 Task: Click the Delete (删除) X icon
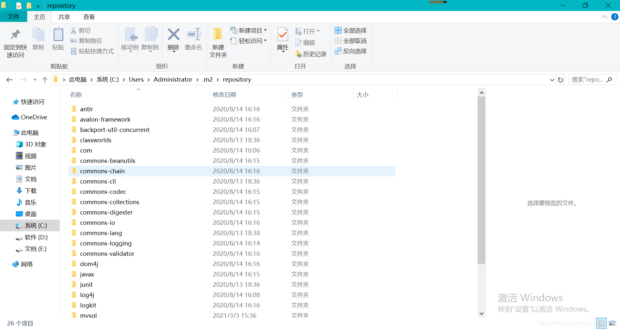(x=173, y=35)
